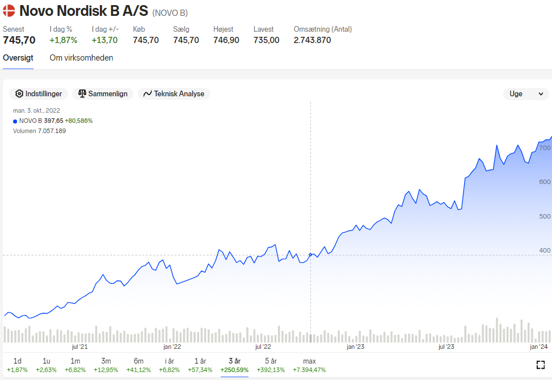Screen dimensions: 552x380
Task: Select the 6m time range
Action: 138,365
